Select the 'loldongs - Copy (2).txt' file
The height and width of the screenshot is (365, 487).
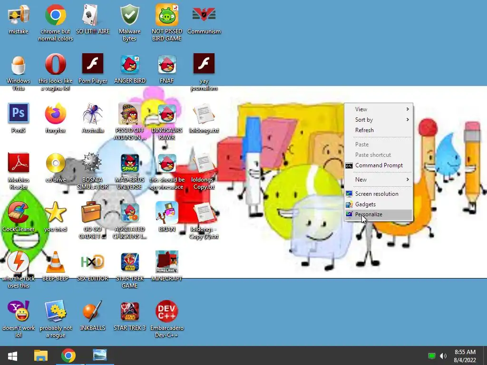(x=204, y=212)
